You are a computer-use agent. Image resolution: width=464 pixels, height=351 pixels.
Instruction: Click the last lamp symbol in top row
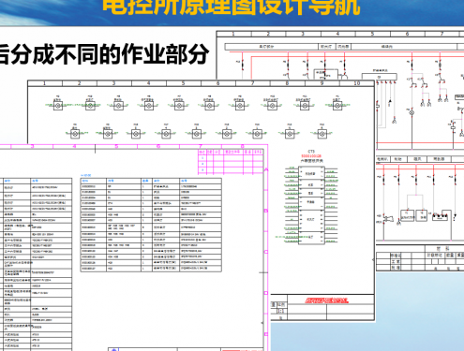coord(337,106)
